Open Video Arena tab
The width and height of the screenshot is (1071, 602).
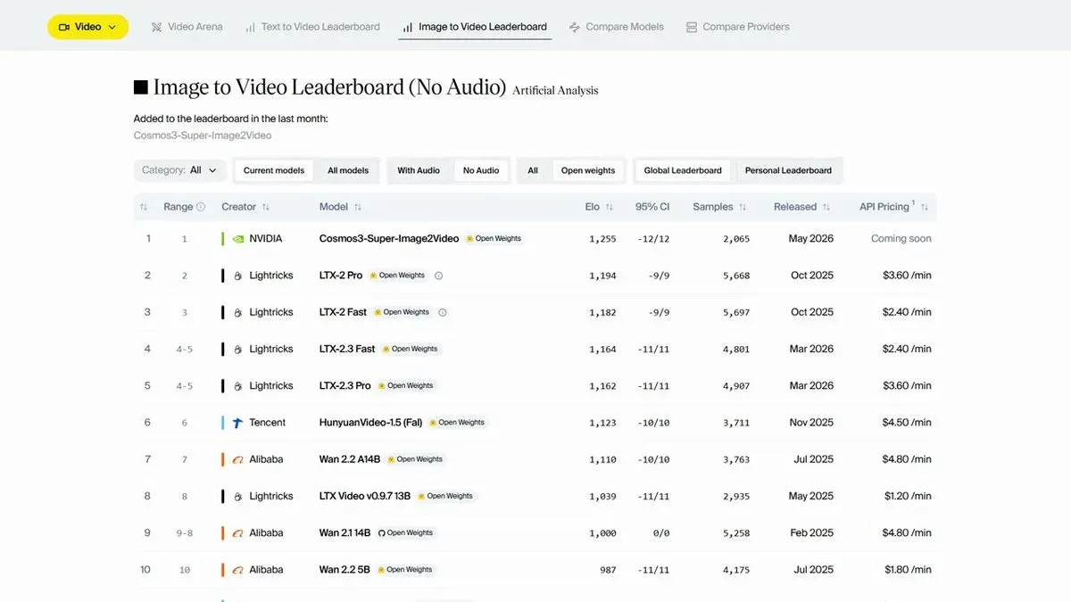187,27
